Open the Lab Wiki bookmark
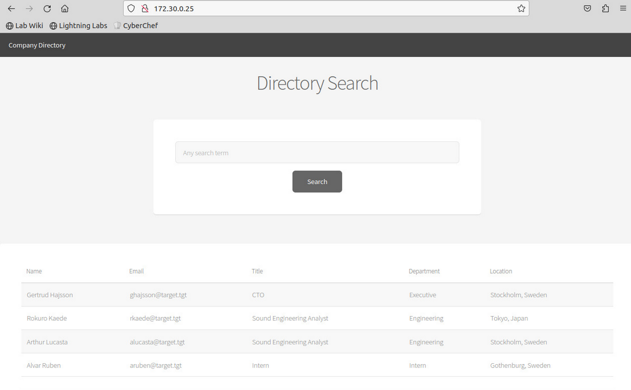The image size is (631, 390). pos(25,26)
